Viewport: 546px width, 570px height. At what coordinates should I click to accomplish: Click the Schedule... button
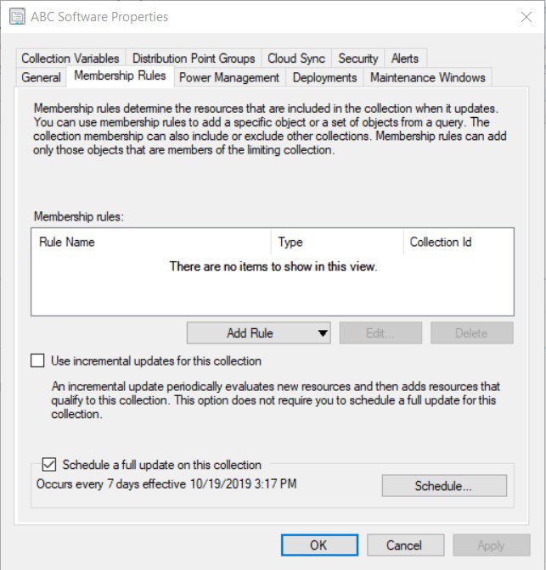pos(443,486)
